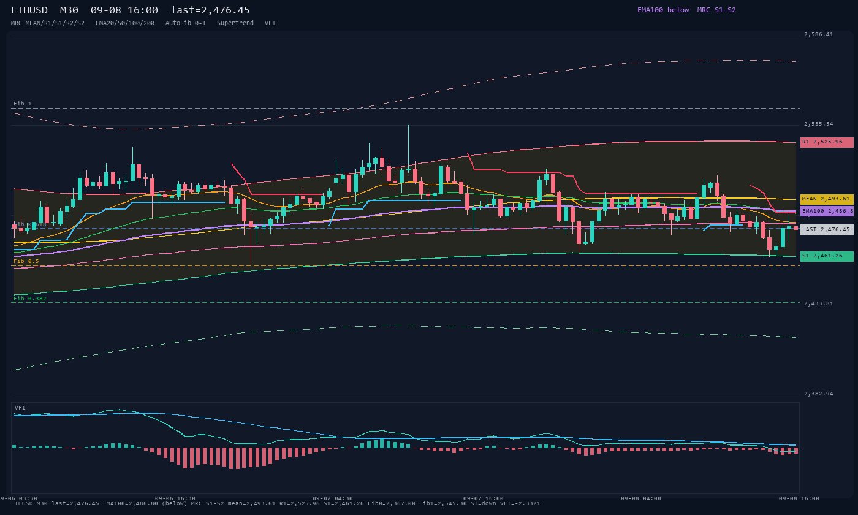Click the 09-06 16:30 time axis label
This screenshot has height=515, width=858.
pyautogui.click(x=175, y=499)
